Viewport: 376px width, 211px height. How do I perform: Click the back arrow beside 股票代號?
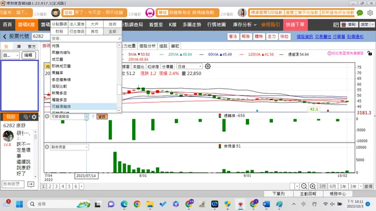point(5,37)
